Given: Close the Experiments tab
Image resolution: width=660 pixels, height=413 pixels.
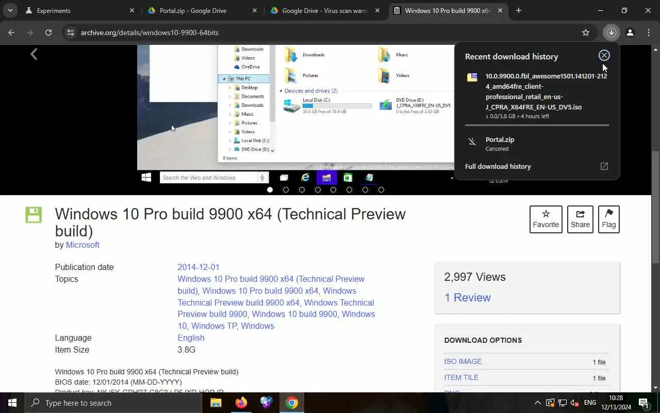Looking at the screenshot, I should pos(132,10).
